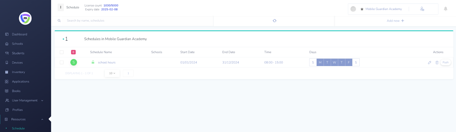Open the rows-per-page dropdown showing 10

click(112, 73)
